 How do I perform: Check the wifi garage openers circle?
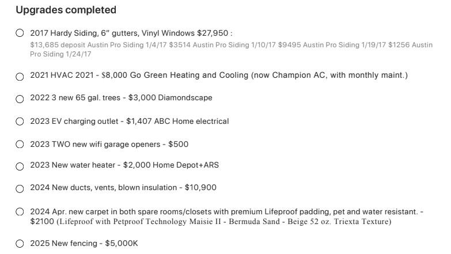point(20,145)
